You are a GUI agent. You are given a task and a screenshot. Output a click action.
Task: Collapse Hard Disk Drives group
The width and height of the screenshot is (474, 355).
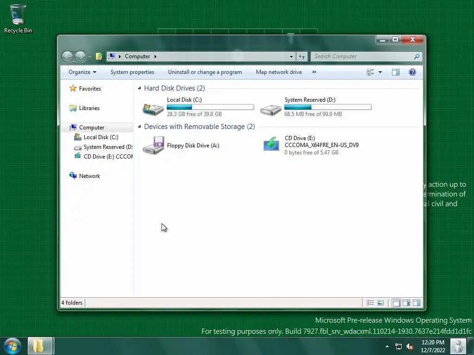(x=139, y=88)
